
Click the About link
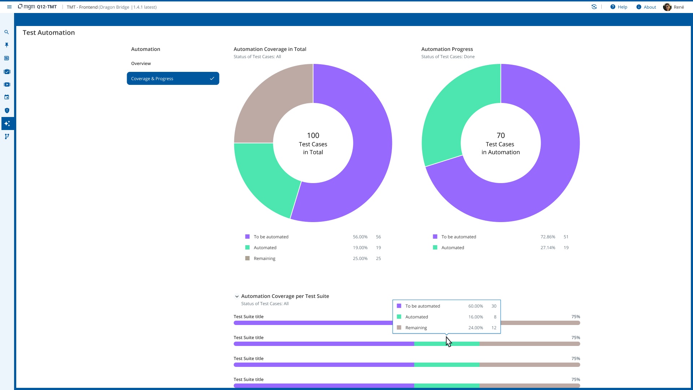coord(646,7)
